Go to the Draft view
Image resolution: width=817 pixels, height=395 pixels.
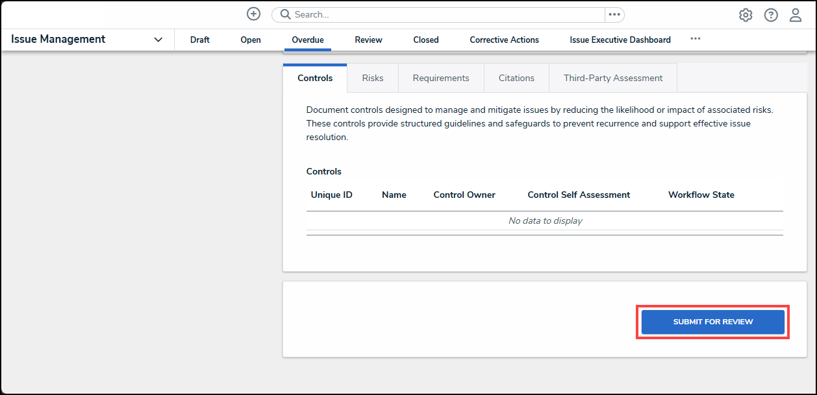[199, 40]
